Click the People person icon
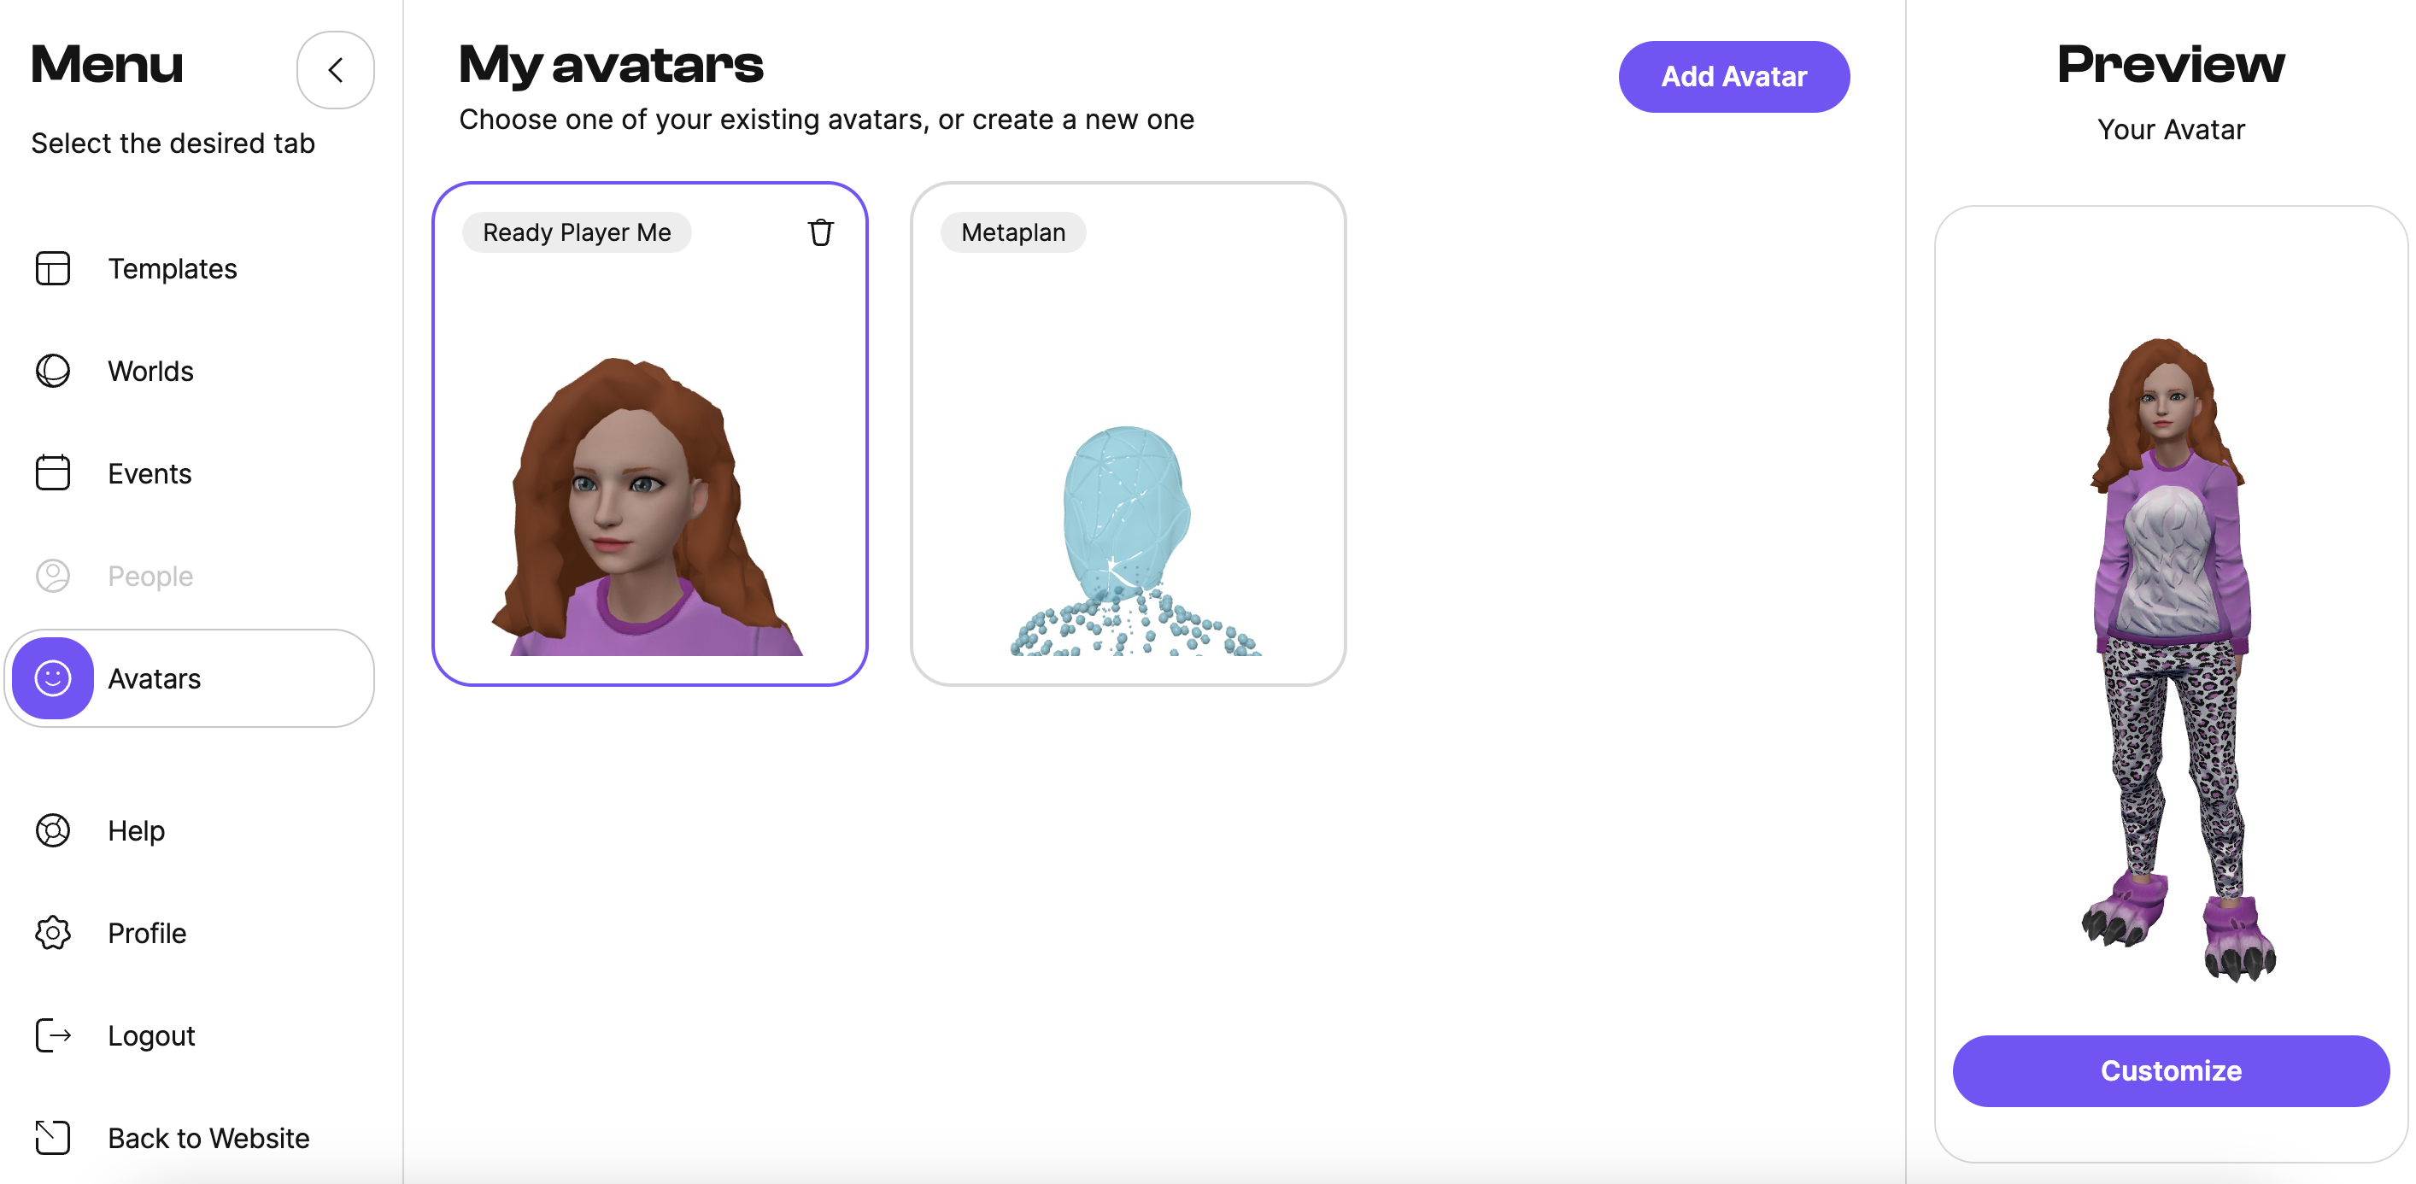The height and width of the screenshot is (1184, 2416). point(52,575)
